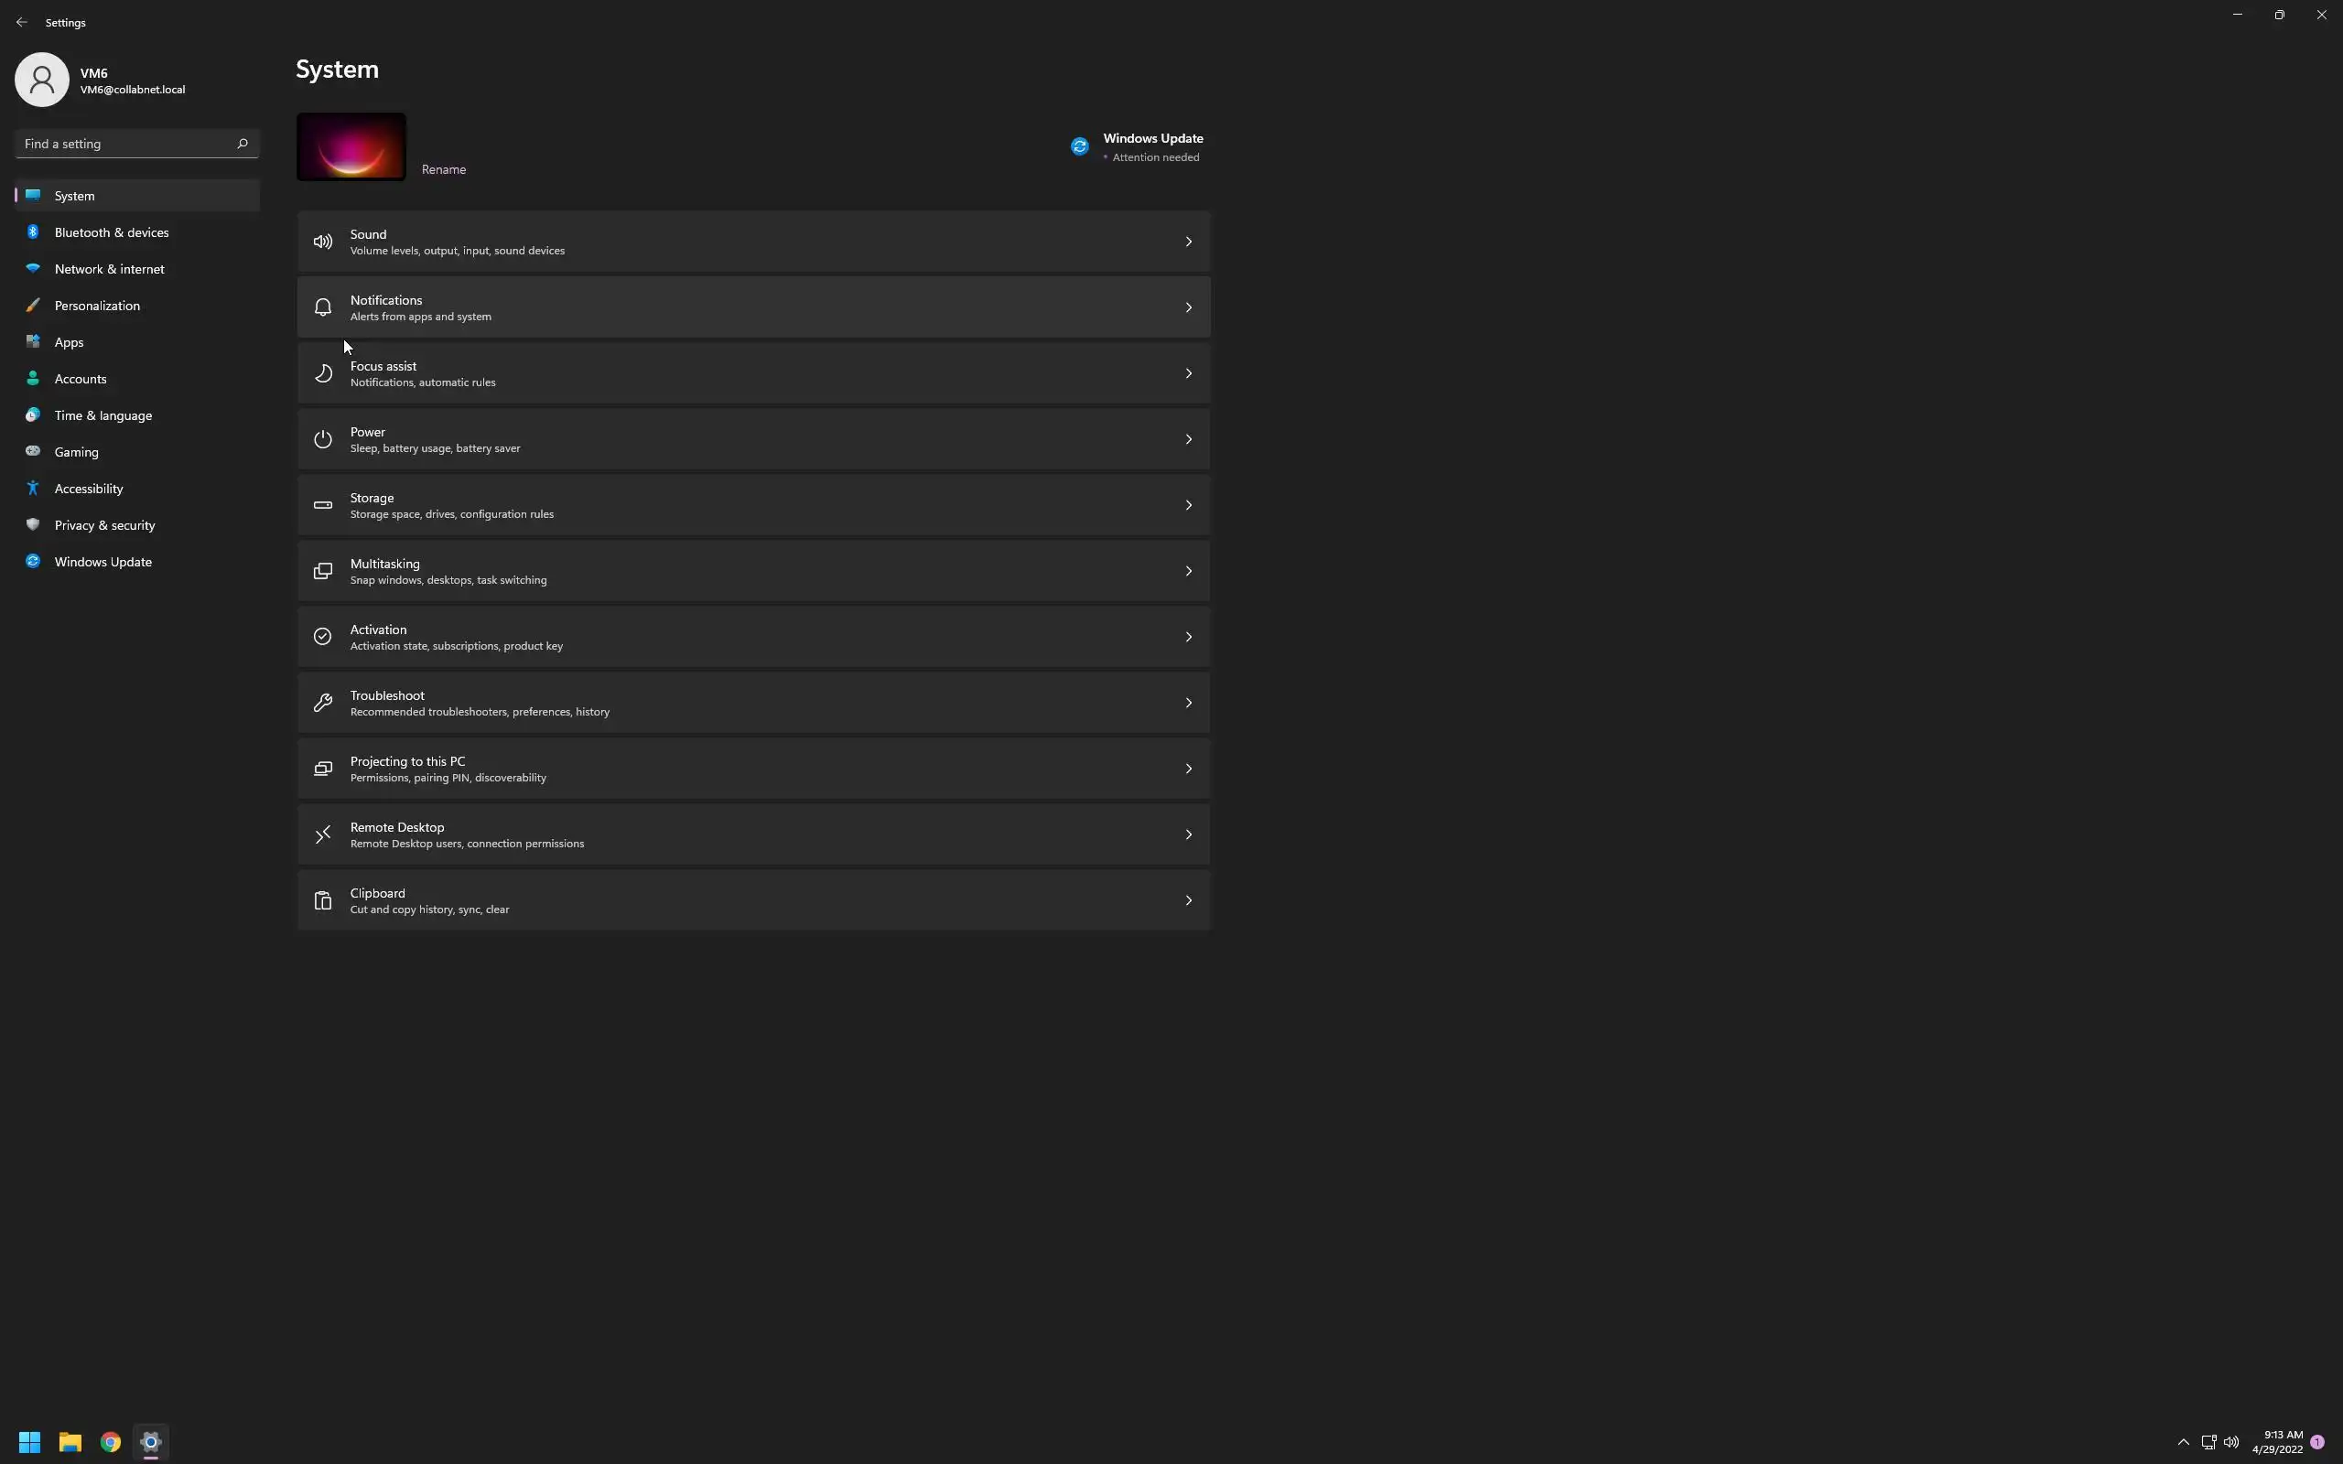This screenshot has width=2343, height=1464.
Task: Click the back arrow in Settings title bar
Action: (x=21, y=21)
